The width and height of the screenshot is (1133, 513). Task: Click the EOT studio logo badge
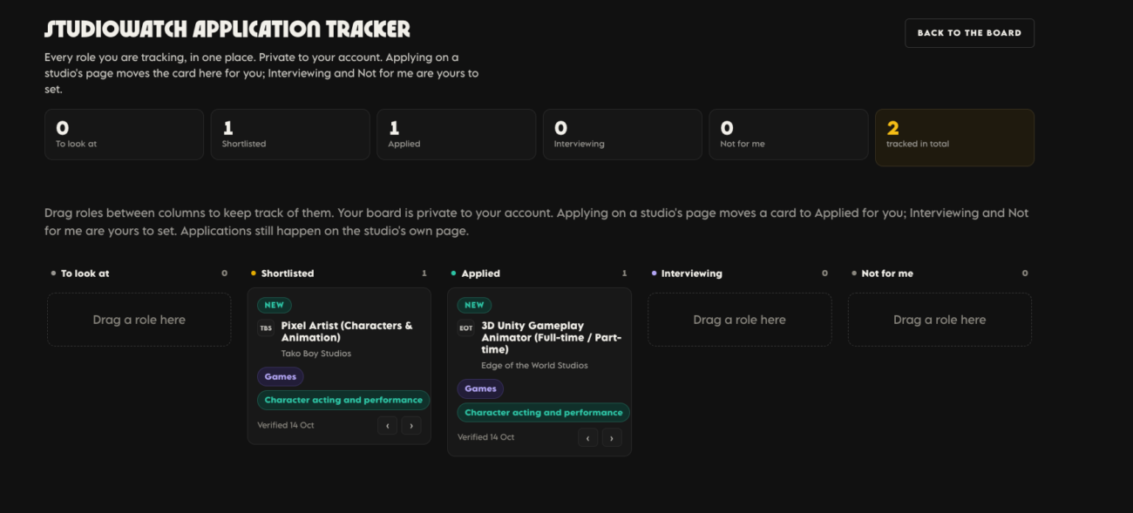(466, 329)
